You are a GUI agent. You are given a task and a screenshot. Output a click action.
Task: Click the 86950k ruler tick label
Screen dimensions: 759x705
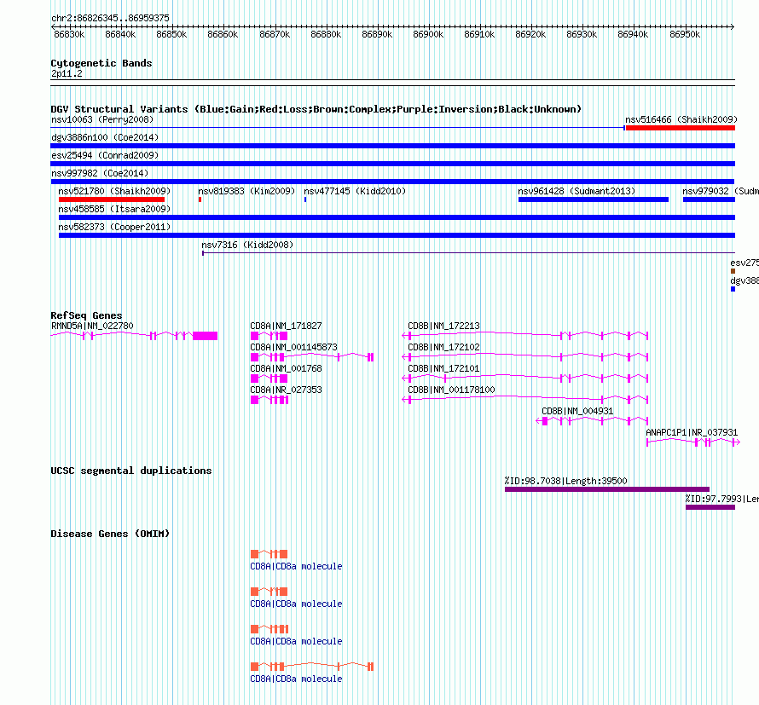click(685, 34)
